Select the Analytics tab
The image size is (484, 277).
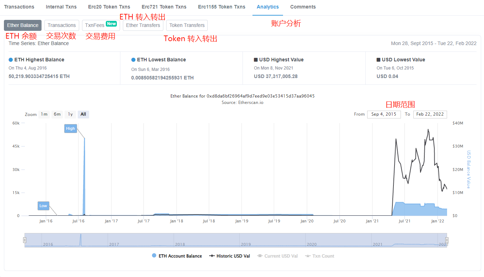click(268, 7)
